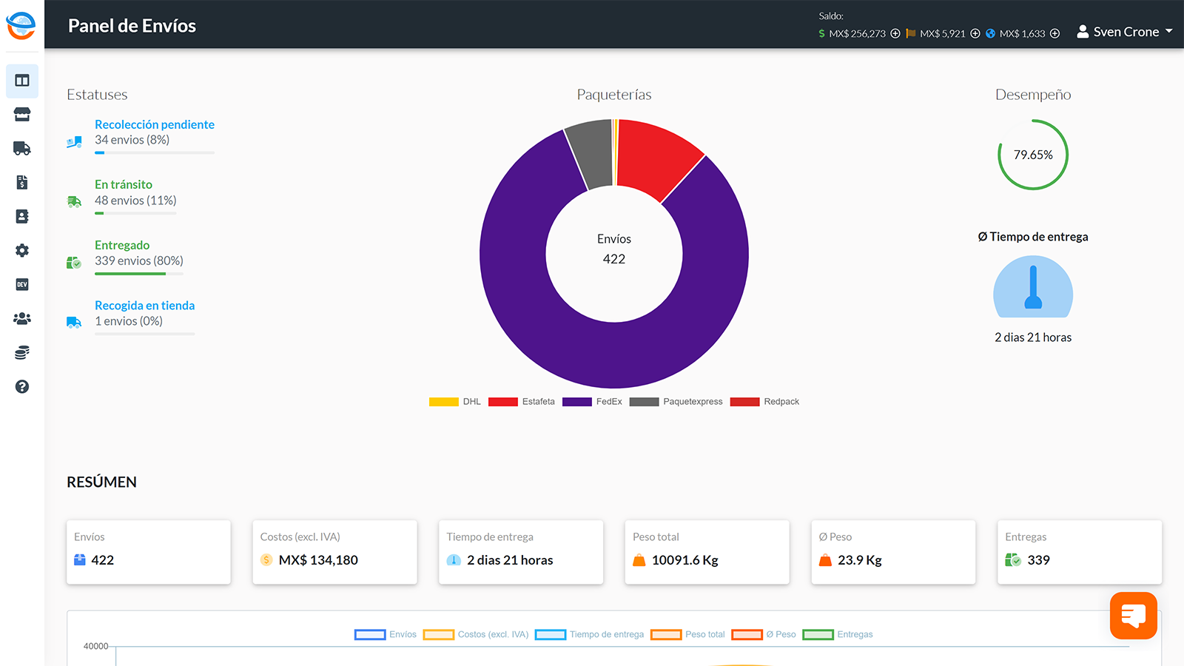Image resolution: width=1184 pixels, height=666 pixels.
Task: Click the Recolección pendiente status icon
Action: pyautogui.click(x=74, y=141)
